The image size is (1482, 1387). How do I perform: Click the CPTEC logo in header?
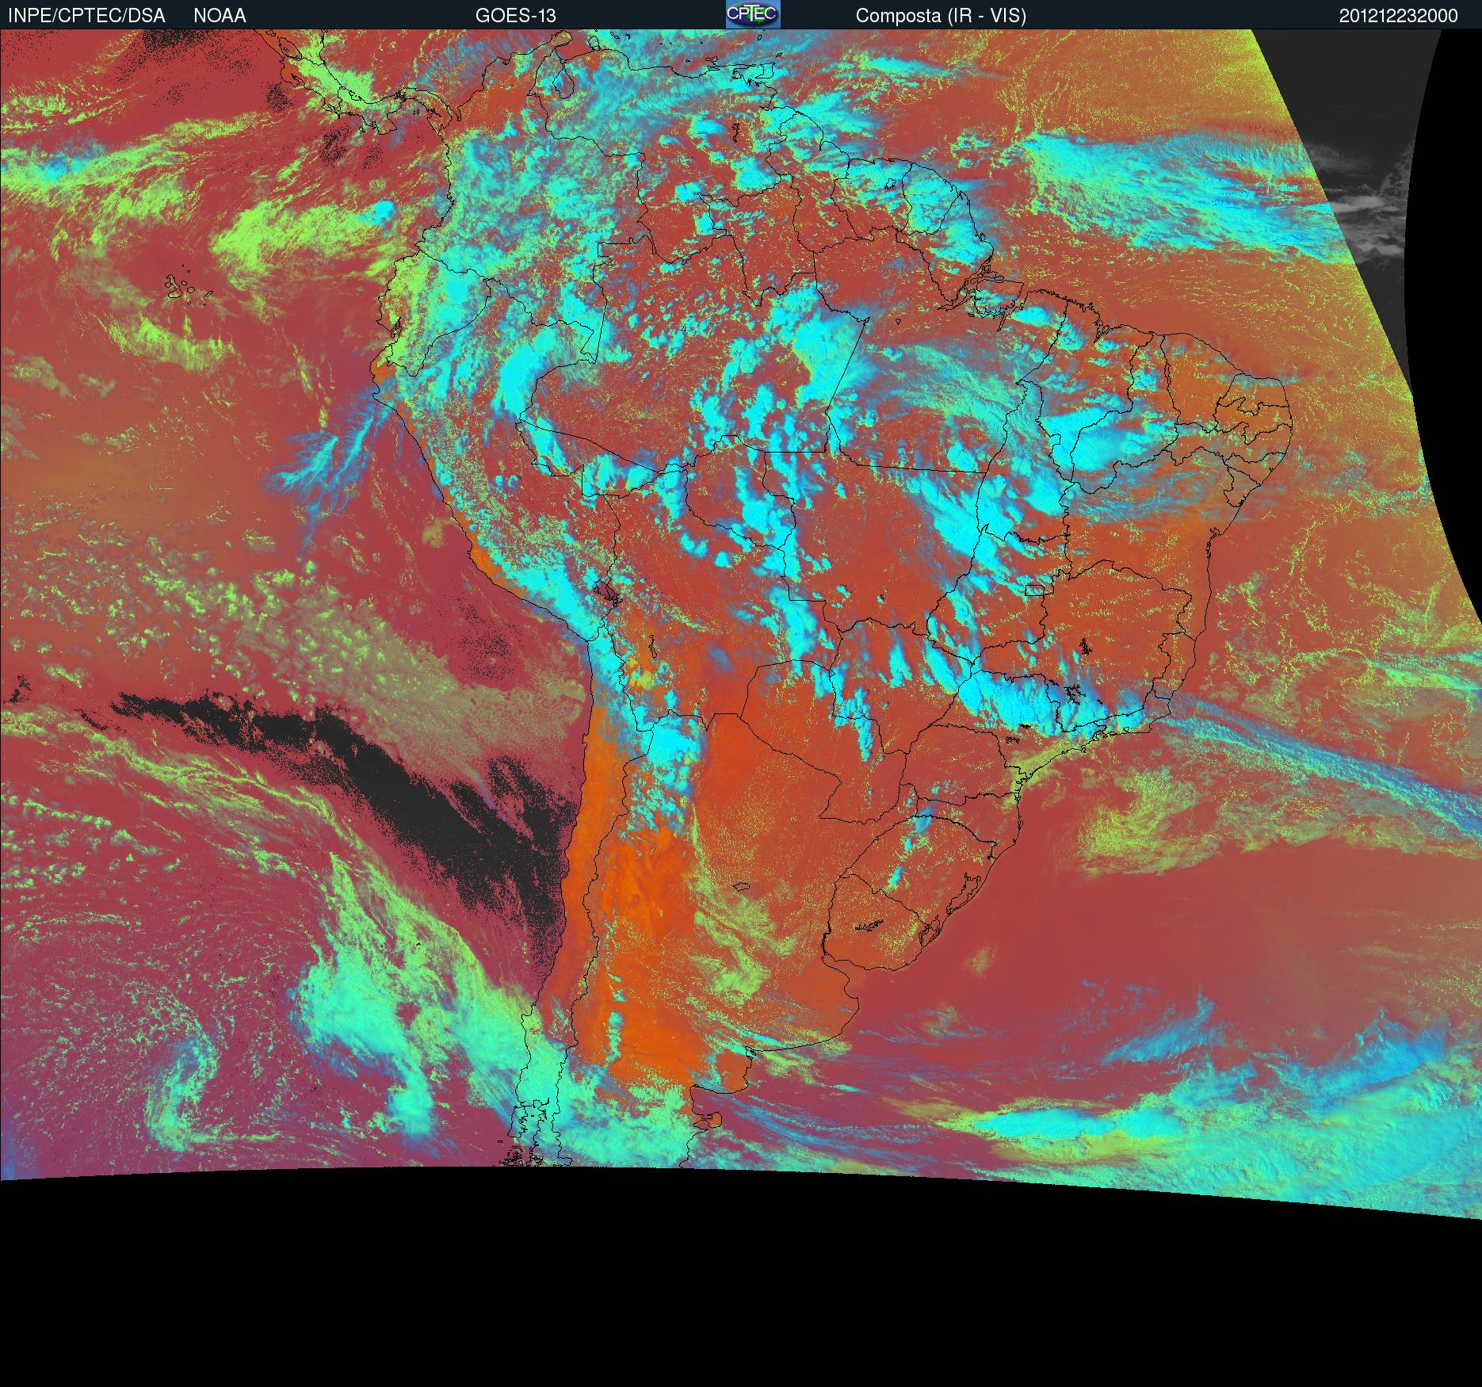click(752, 14)
